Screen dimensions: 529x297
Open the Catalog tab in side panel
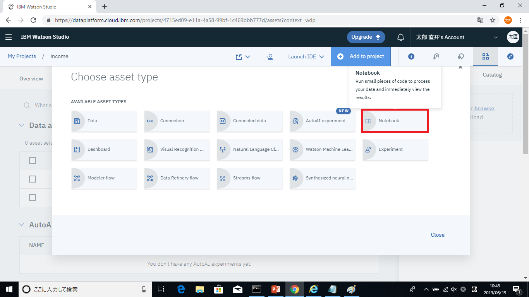[492, 75]
